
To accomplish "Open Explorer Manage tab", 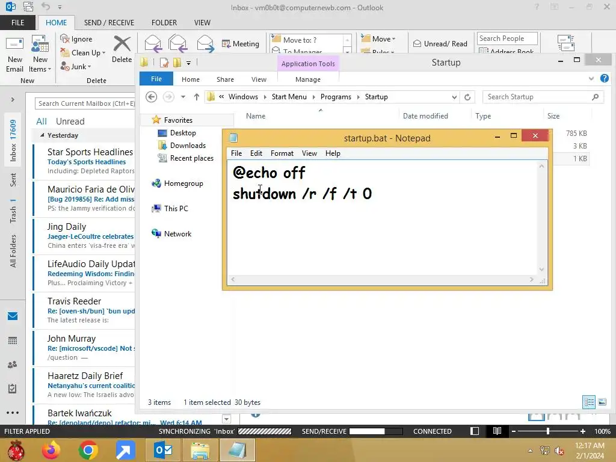I will coord(308,79).
